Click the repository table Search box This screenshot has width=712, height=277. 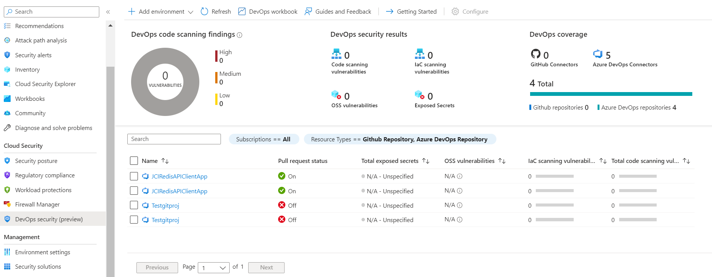point(174,139)
